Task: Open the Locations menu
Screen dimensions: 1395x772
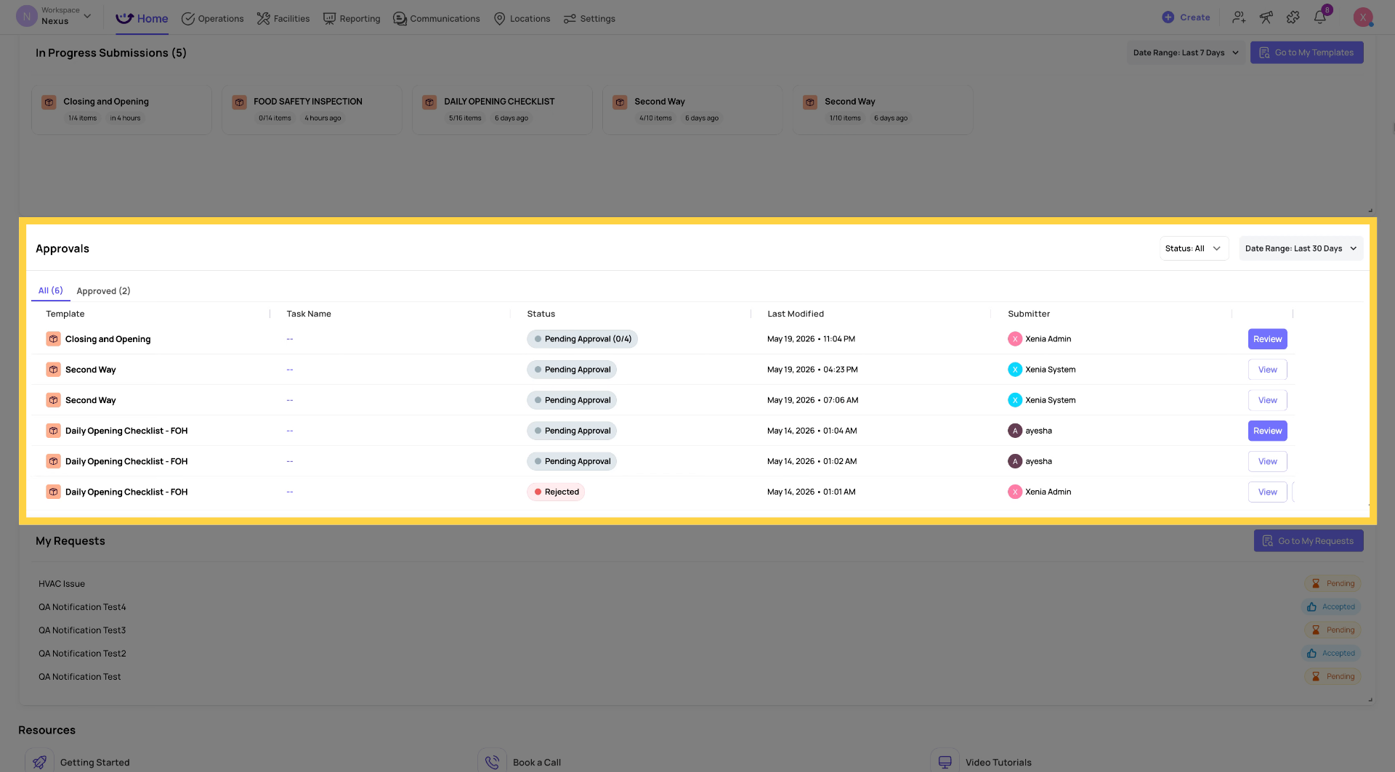Action: [x=522, y=18]
